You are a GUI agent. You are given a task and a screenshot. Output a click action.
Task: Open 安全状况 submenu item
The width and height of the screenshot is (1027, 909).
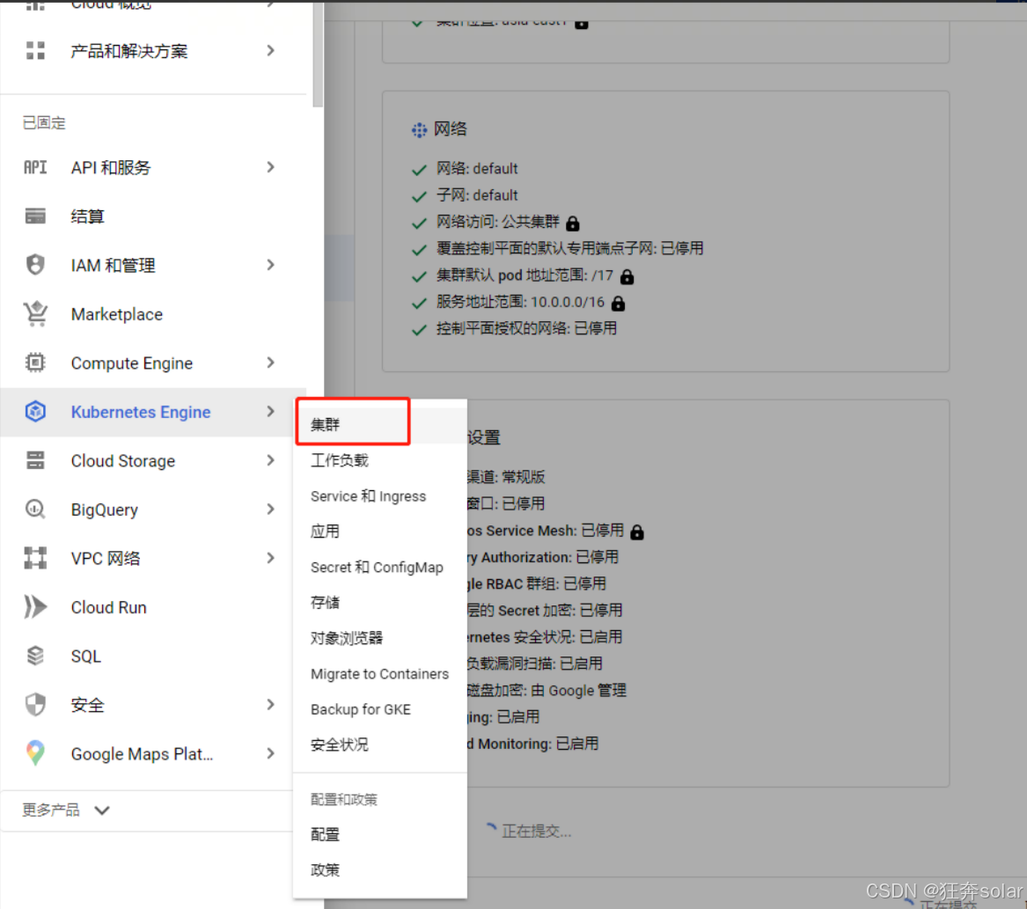tap(380, 744)
